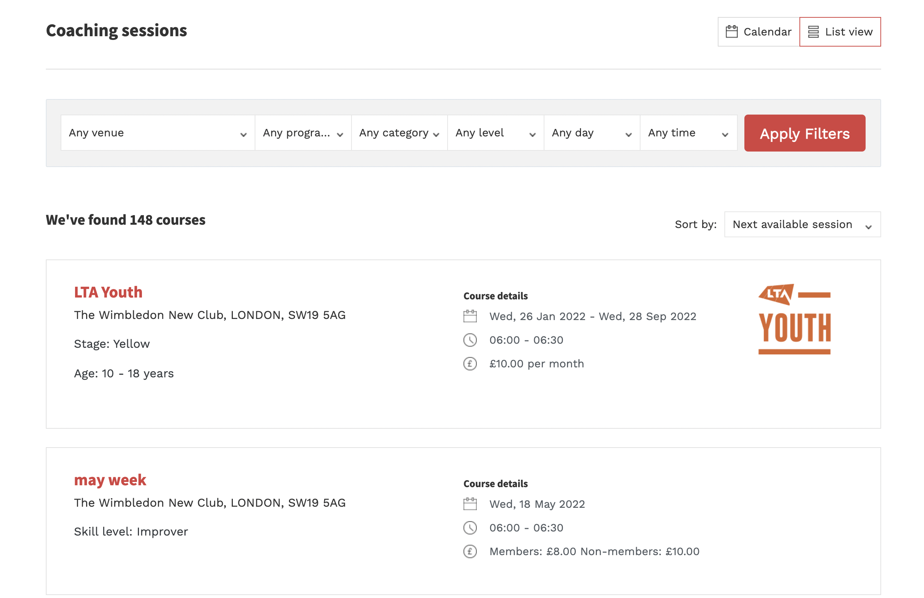Select the Any level filter dropdown
Image resolution: width=924 pixels, height=598 pixels.
pyautogui.click(x=495, y=133)
